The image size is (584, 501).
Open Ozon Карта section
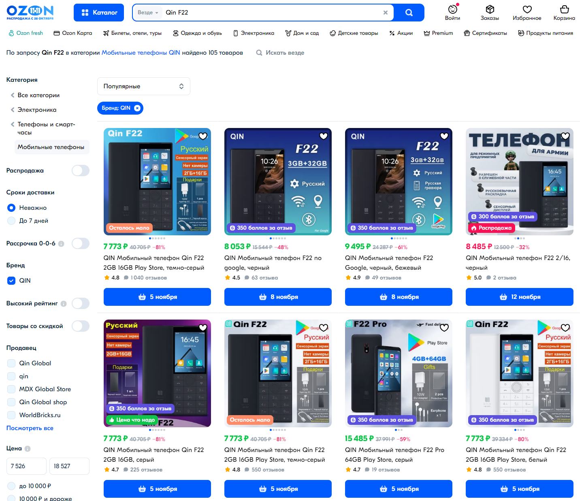(x=73, y=33)
